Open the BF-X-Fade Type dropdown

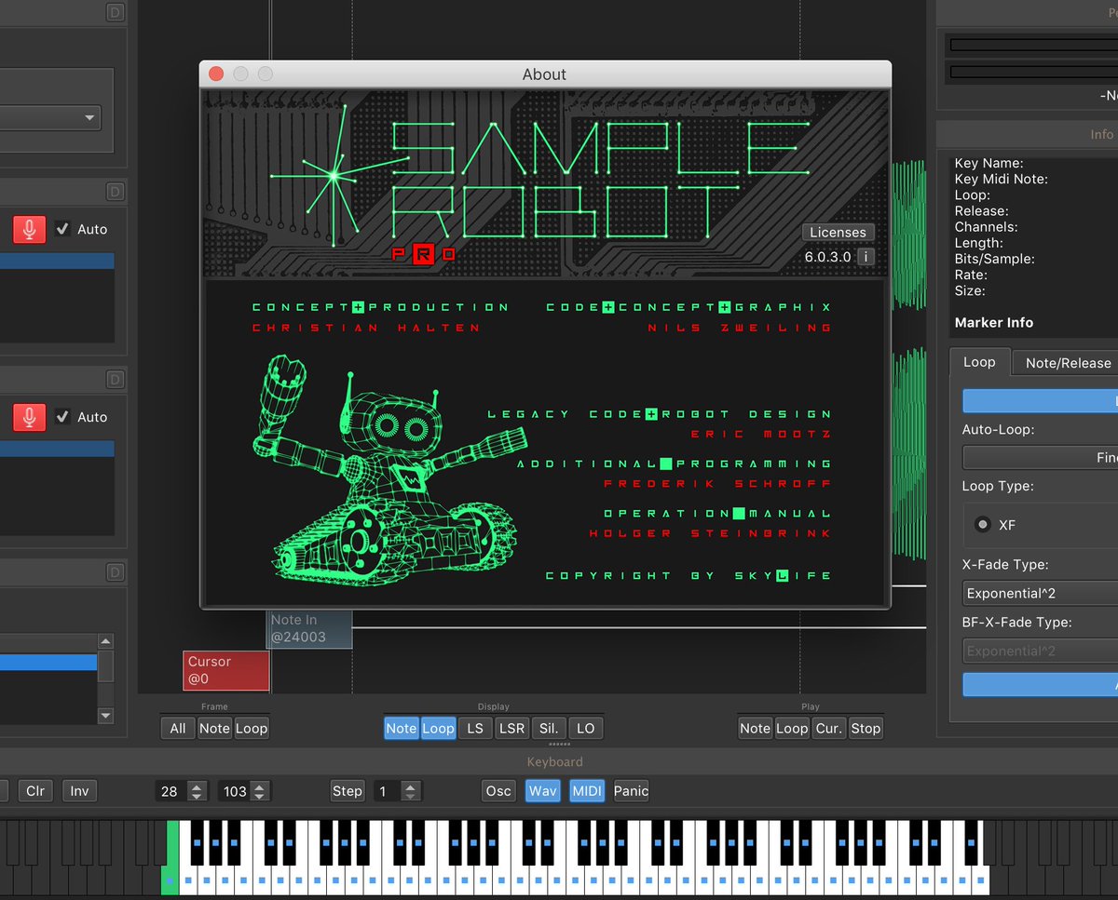[1040, 651]
